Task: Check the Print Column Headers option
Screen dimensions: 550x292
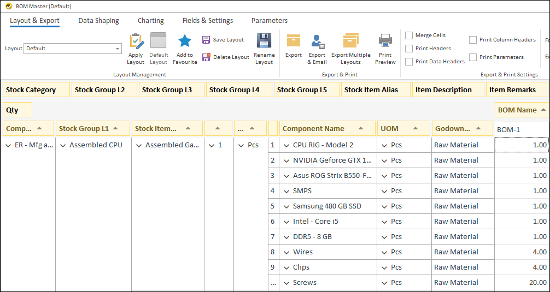Action: click(x=473, y=40)
